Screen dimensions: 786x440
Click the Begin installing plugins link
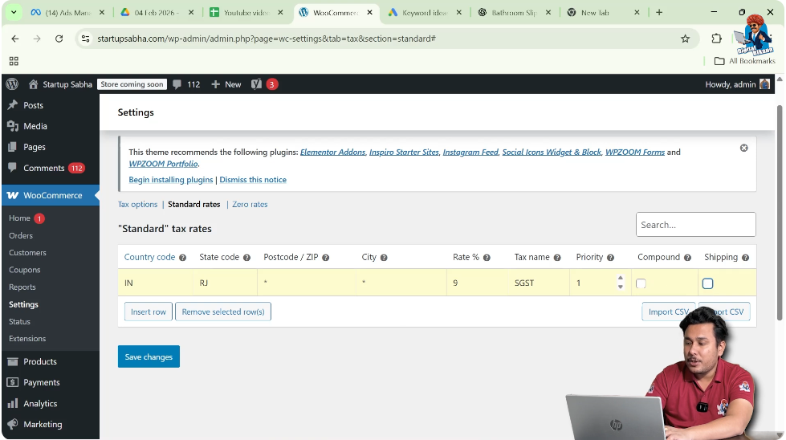pyautogui.click(x=170, y=180)
